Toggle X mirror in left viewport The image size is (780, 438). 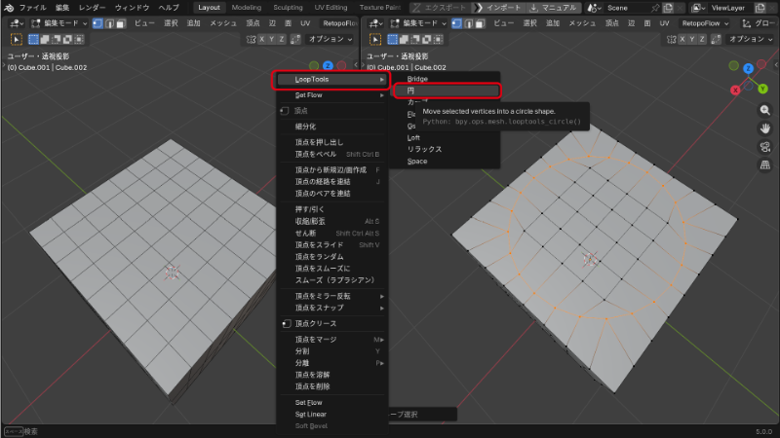coord(261,39)
